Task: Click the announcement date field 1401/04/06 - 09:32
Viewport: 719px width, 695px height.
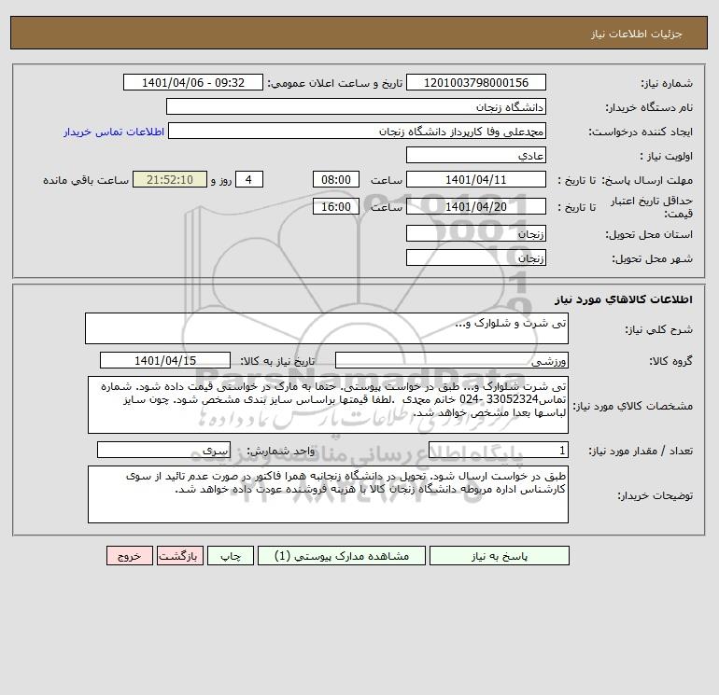Action: 193,82
